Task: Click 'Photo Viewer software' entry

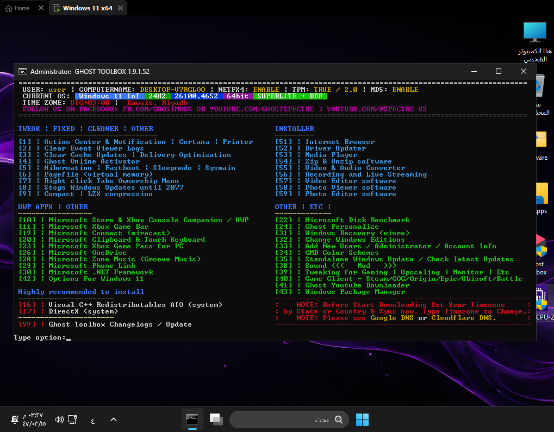Action: [x=335, y=187]
